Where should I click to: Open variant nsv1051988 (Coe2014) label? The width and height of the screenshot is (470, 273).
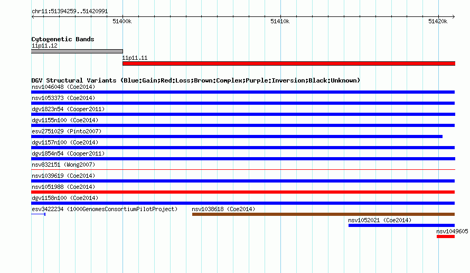click(x=63, y=187)
